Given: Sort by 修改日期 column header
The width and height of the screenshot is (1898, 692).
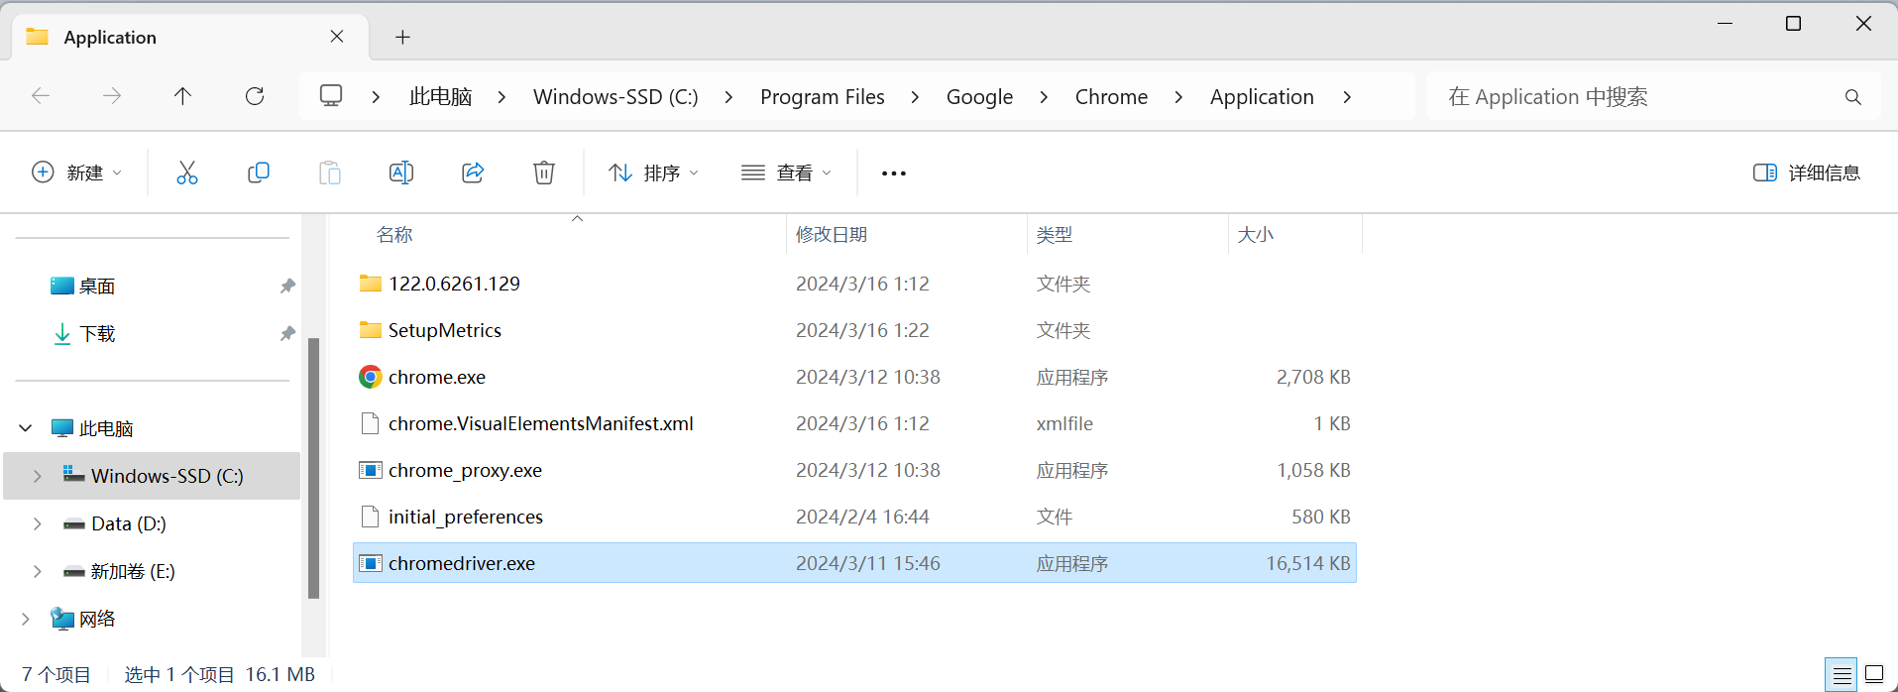Looking at the screenshot, I should click(x=832, y=235).
